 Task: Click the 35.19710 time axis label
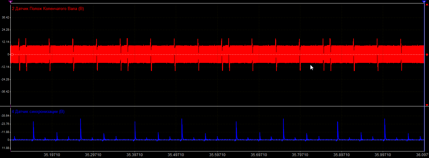pyautogui.click(x=52, y=155)
